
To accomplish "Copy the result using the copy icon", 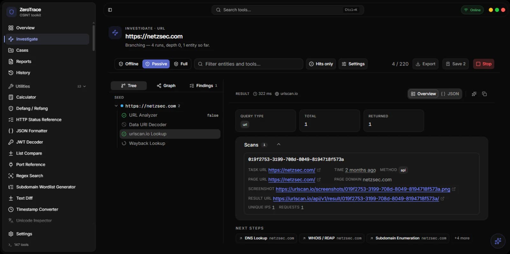I will click(484, 94).
